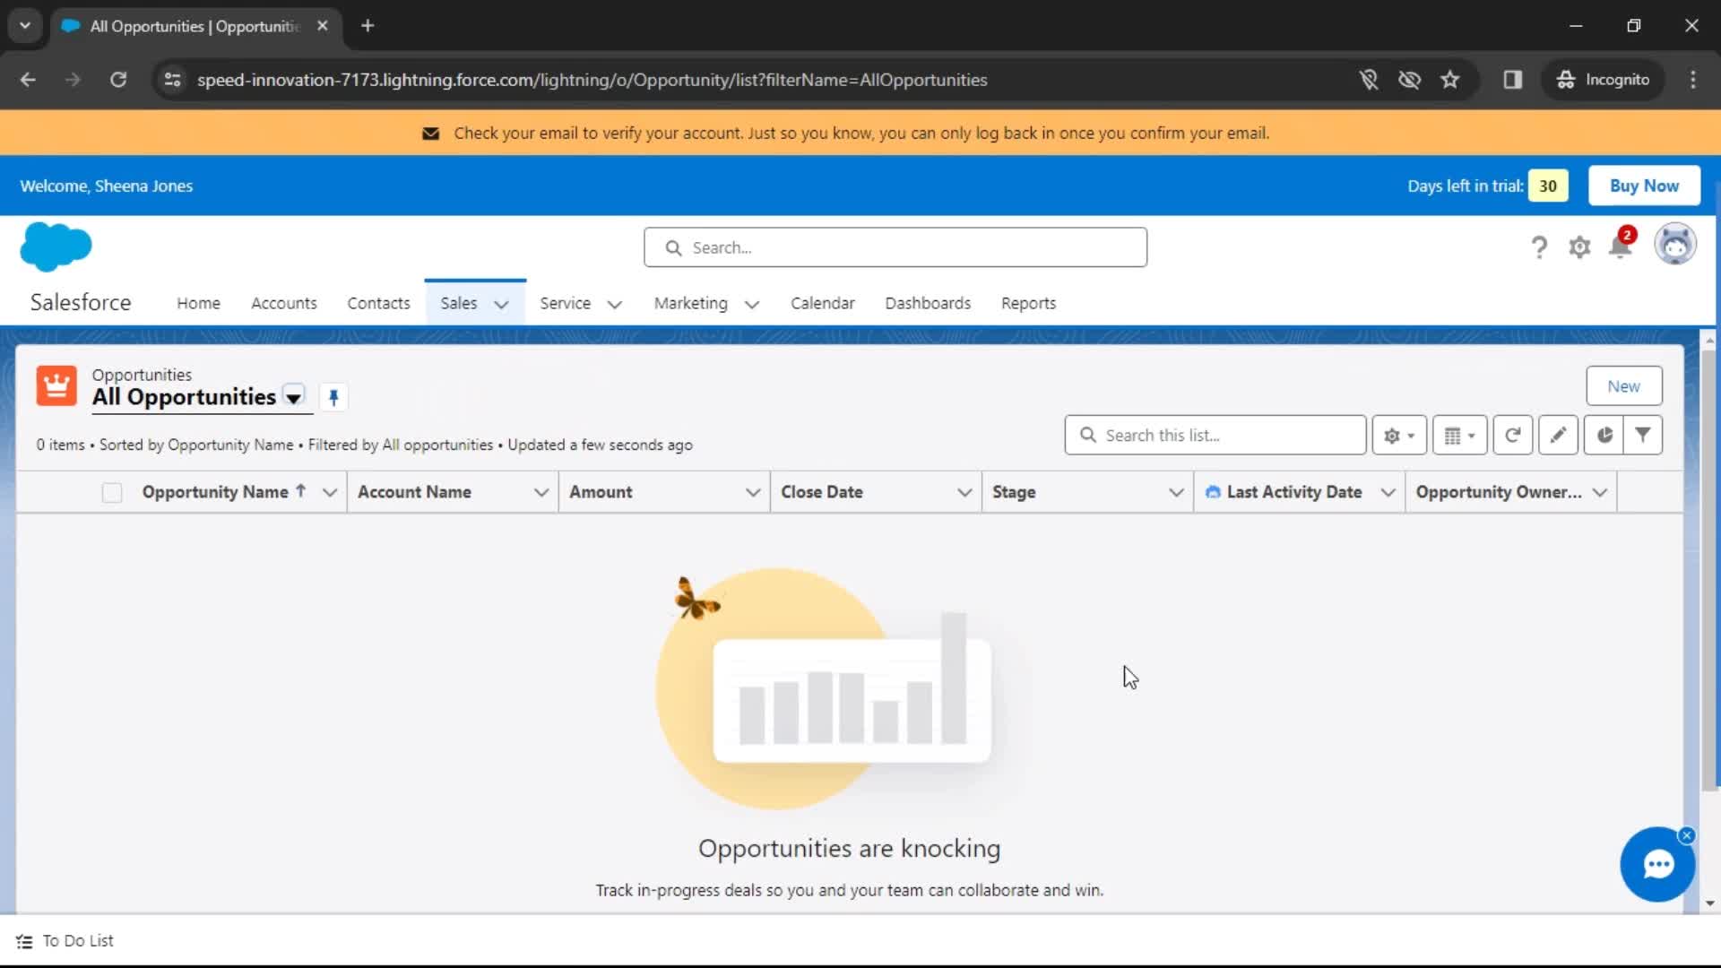The width and height of the screenshot is (1721, 968).
Task: Select the All Opportunities browser tab
Action: coord(195,26)
